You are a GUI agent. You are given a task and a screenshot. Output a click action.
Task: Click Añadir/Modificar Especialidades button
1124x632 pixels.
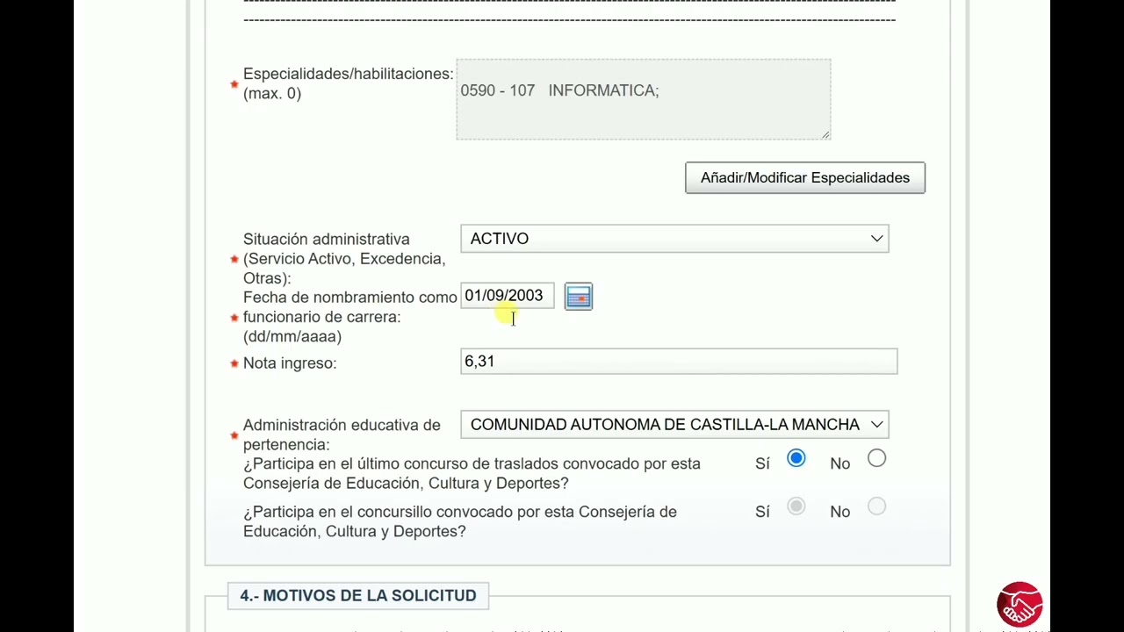(805, 177)
